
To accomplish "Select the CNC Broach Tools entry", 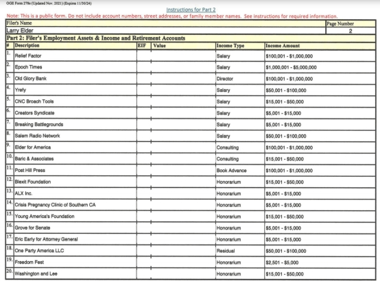I will (75, 101).
